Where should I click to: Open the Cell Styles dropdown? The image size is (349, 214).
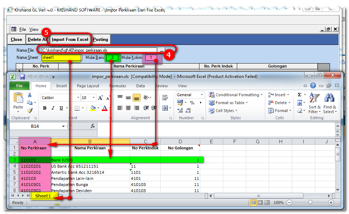coord(223,111)
